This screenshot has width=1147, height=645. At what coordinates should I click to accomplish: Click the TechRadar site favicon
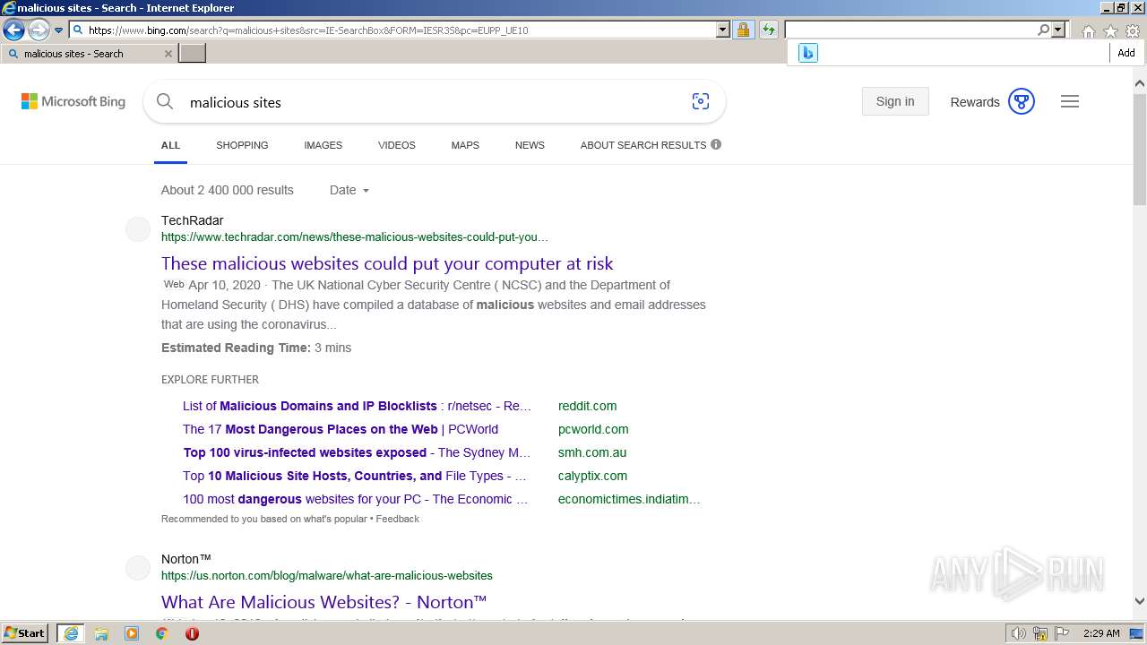click(x=138, y=229)
